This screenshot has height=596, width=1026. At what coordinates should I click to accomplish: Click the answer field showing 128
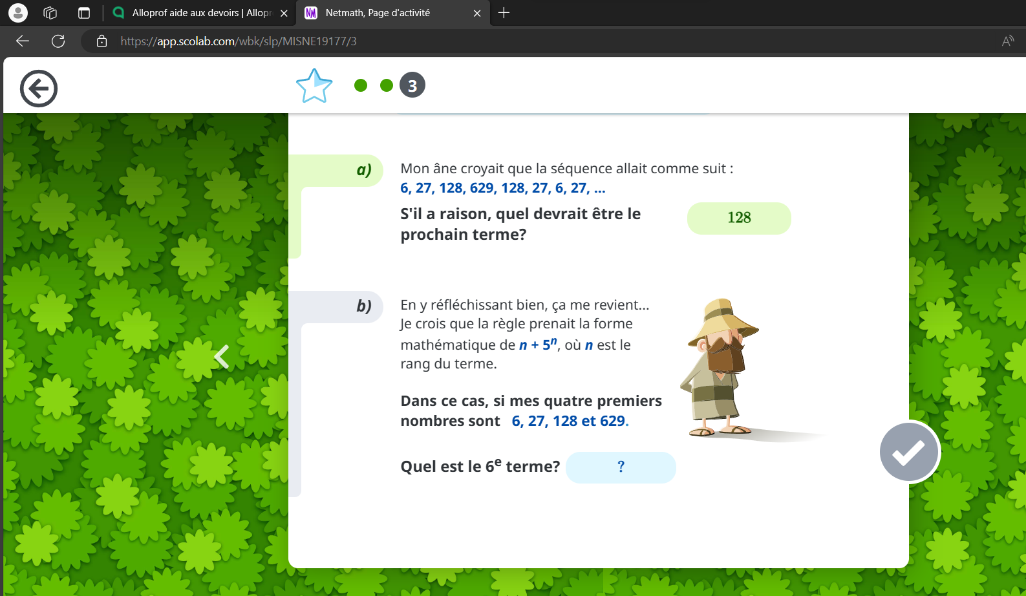tap(739, 218)
